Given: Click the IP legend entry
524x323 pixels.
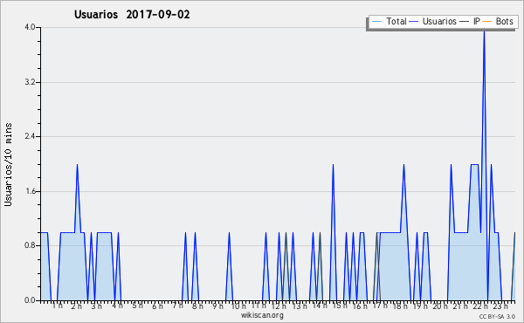Looking at the screenshot, I should pos(470,21).
